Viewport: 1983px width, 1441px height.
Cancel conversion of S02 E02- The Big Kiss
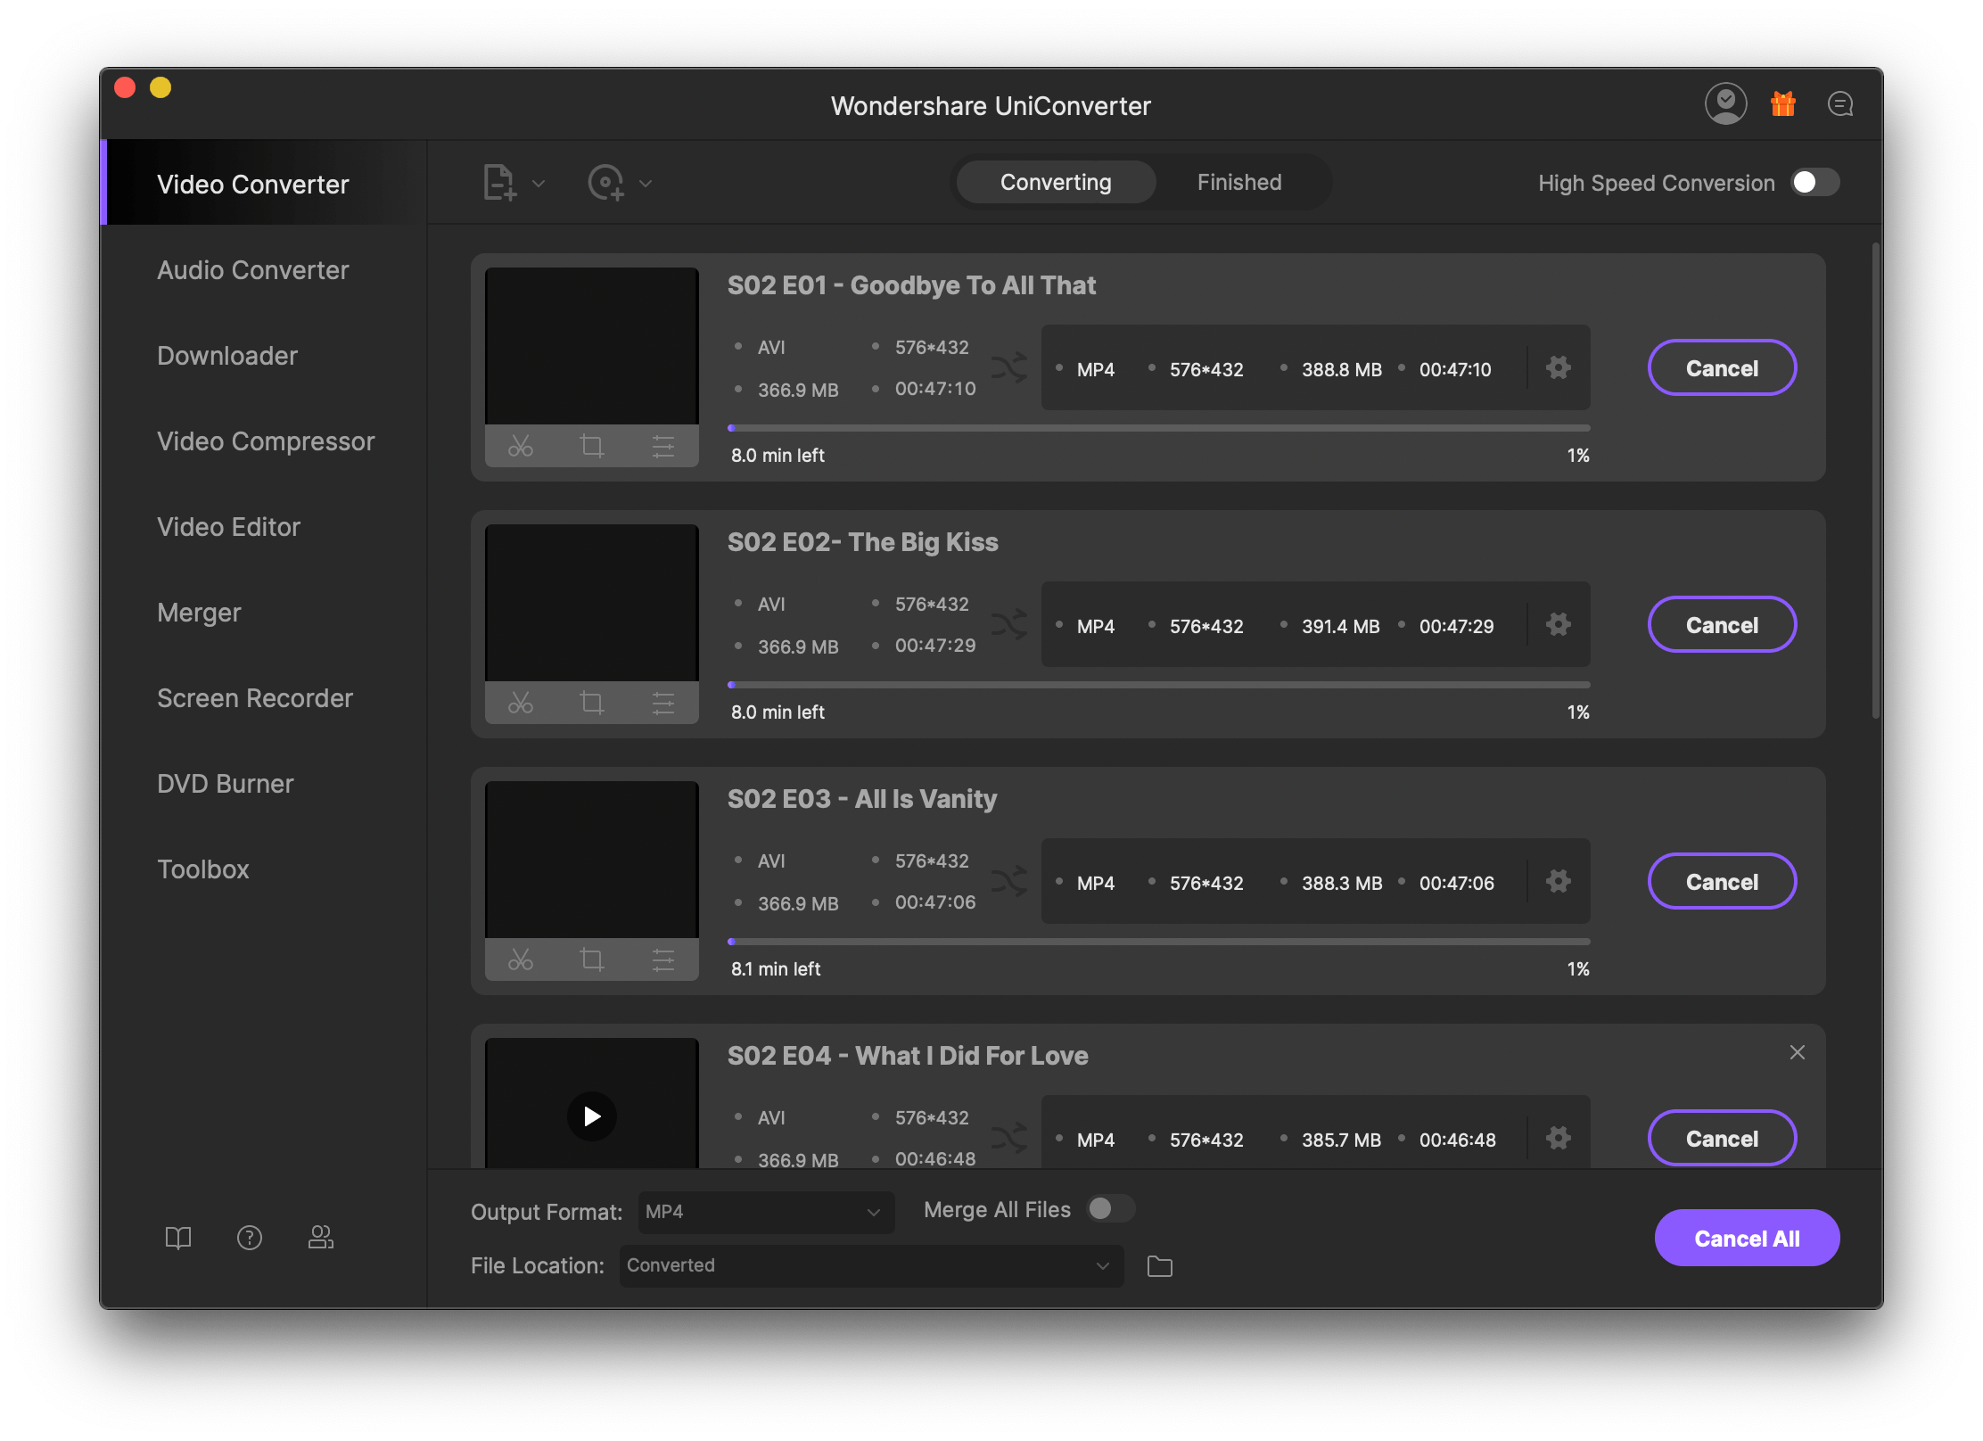tap(1721, 625)
